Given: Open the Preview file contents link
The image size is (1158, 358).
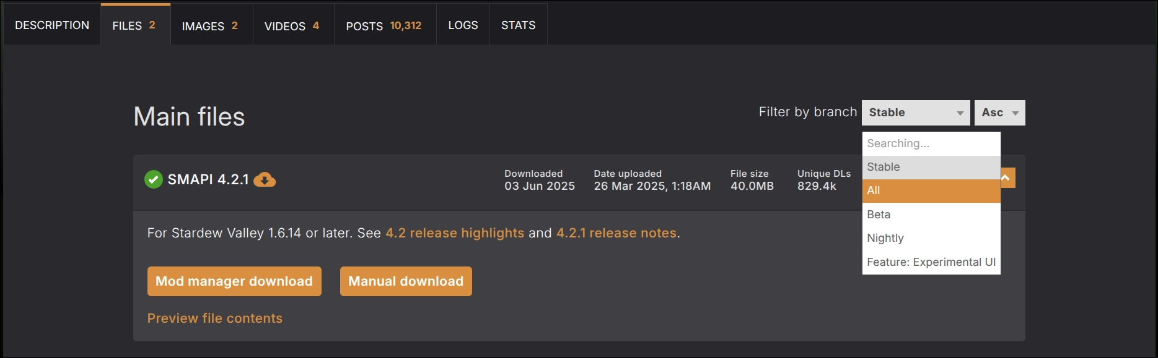Looking at the screenshot, I should [215, 318].
